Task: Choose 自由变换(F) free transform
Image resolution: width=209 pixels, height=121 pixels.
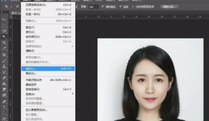Action: [48, 89]
